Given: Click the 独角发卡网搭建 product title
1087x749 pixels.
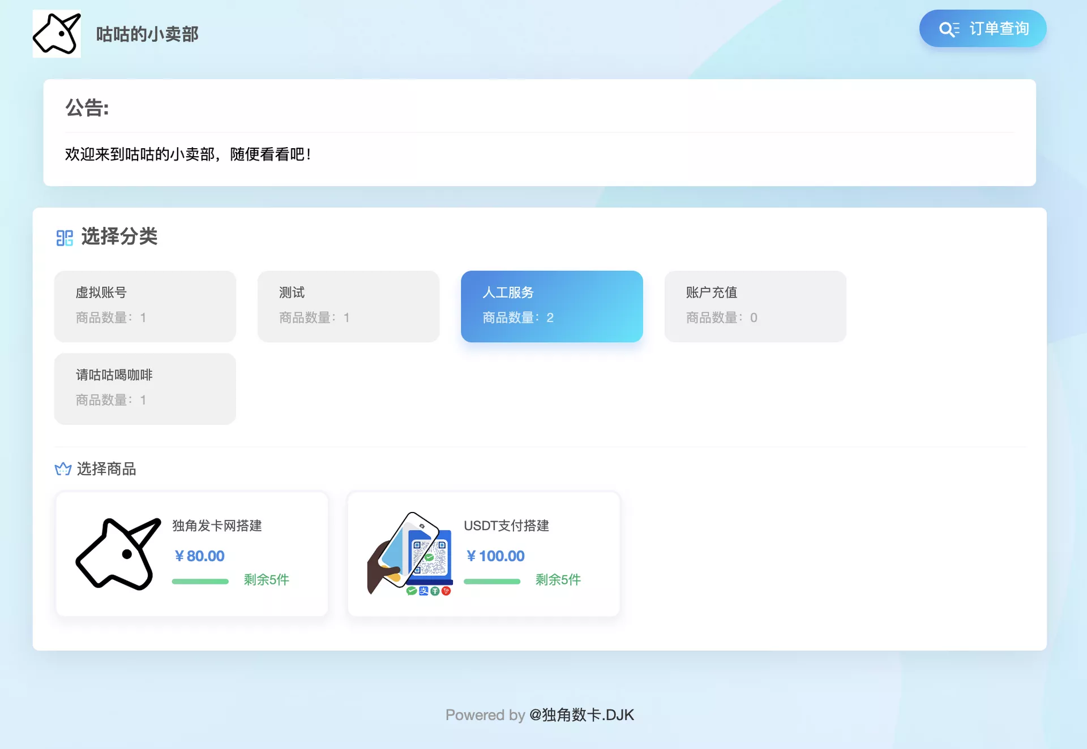Looking at the screenshot, I should pyautogui.click(x=217, y=526).
